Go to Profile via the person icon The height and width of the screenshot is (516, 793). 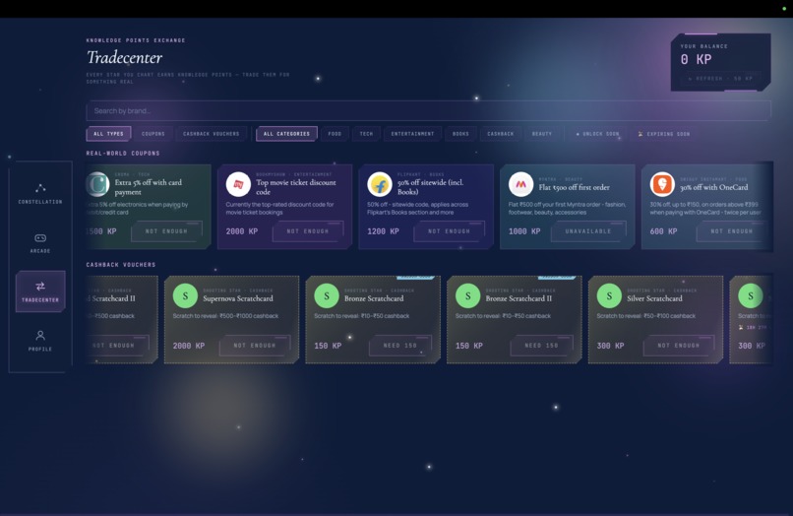pos(40,335)
